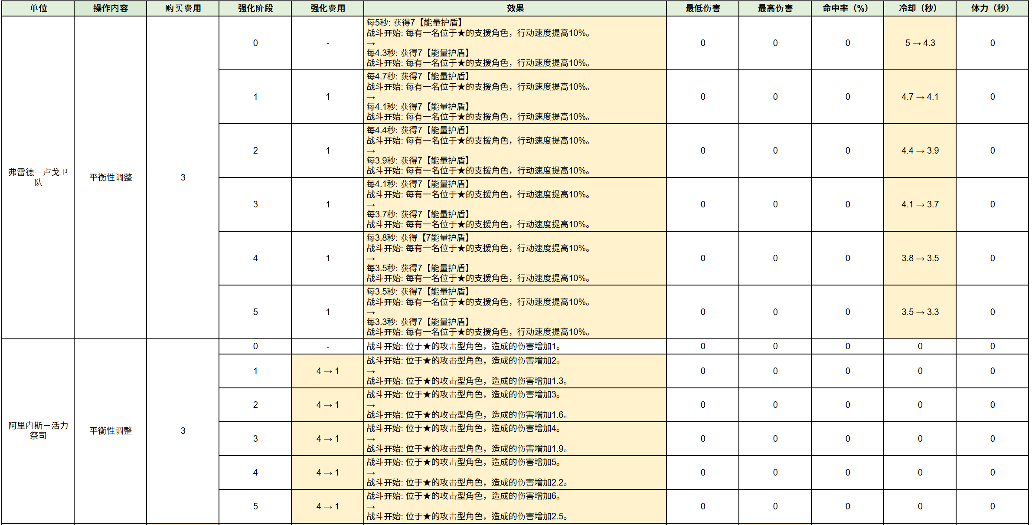Select the 弗雷德－卢戈卫队 unit cell
The height and width of the screenshot is (525, 1032).
click(38, 177)
